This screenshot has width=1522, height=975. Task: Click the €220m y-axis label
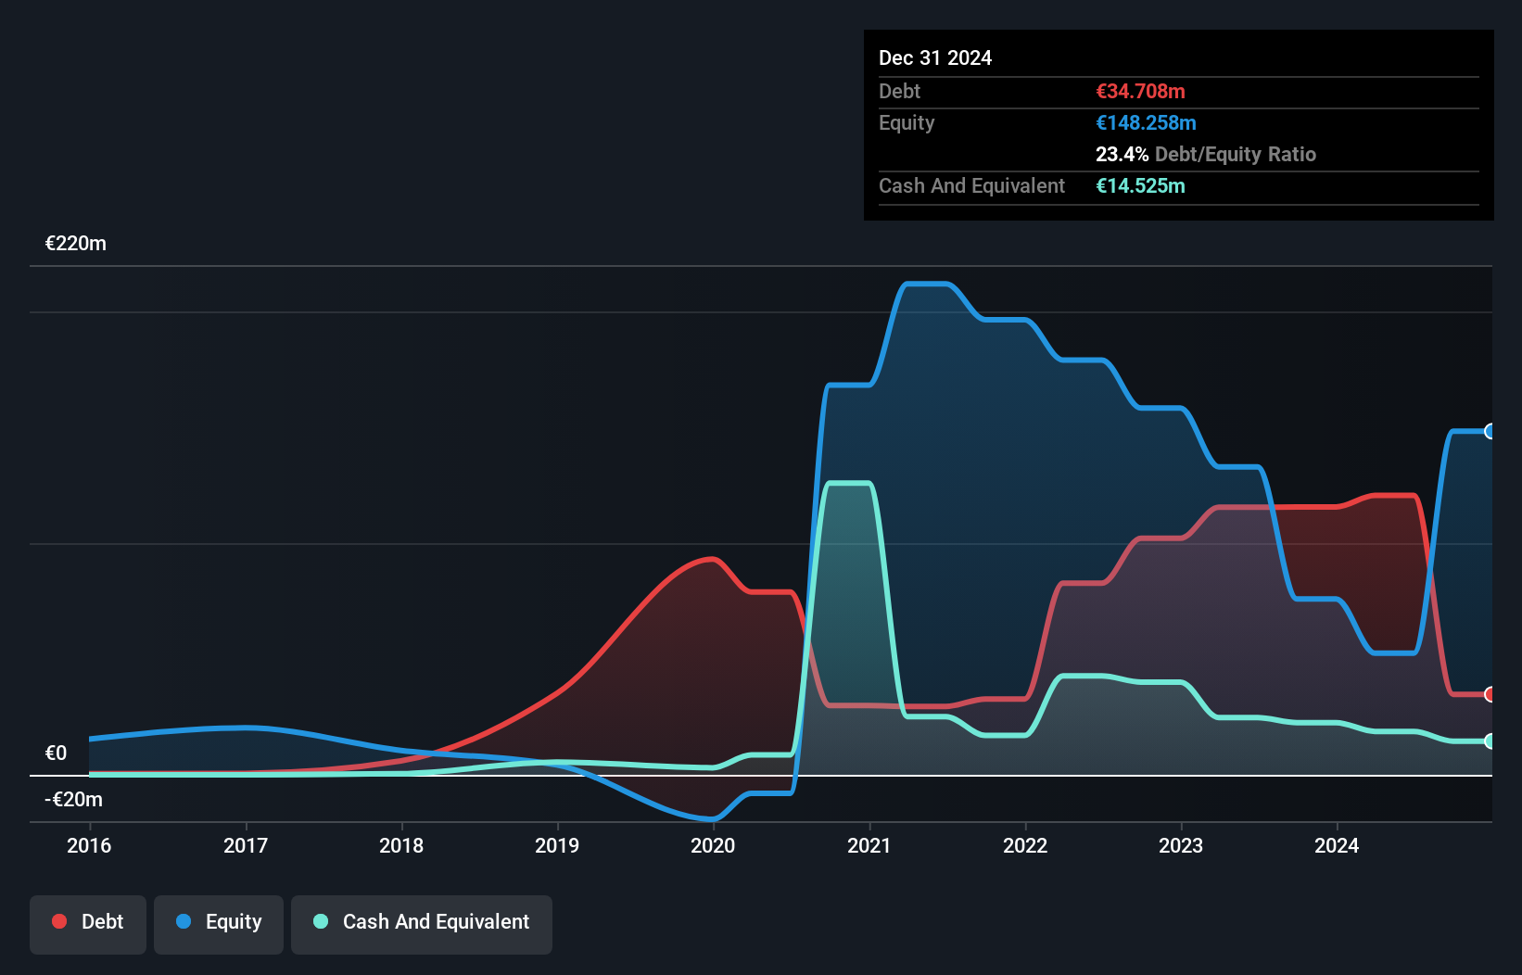click(x=76, y=244)
